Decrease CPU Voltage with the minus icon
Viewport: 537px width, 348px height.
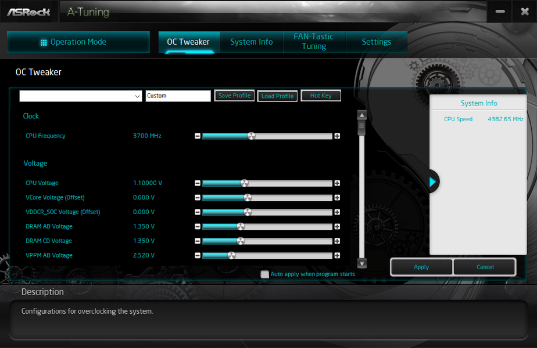198,183
